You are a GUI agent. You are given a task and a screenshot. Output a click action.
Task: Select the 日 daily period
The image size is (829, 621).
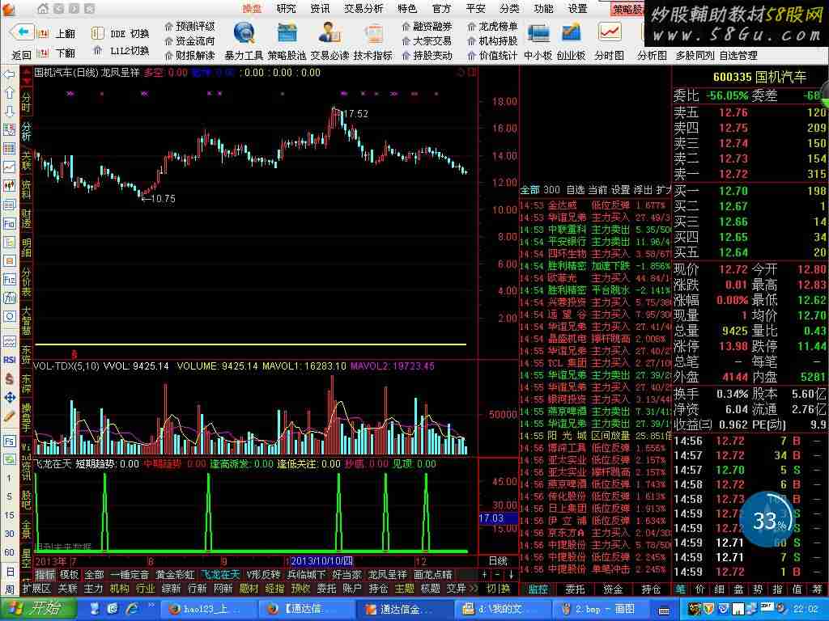[10, 571]
